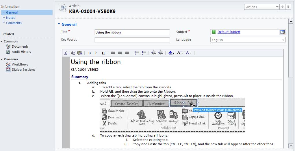Click the Cut scissors icon
This screenshot has height=151, width=295.
pos(66,53)
